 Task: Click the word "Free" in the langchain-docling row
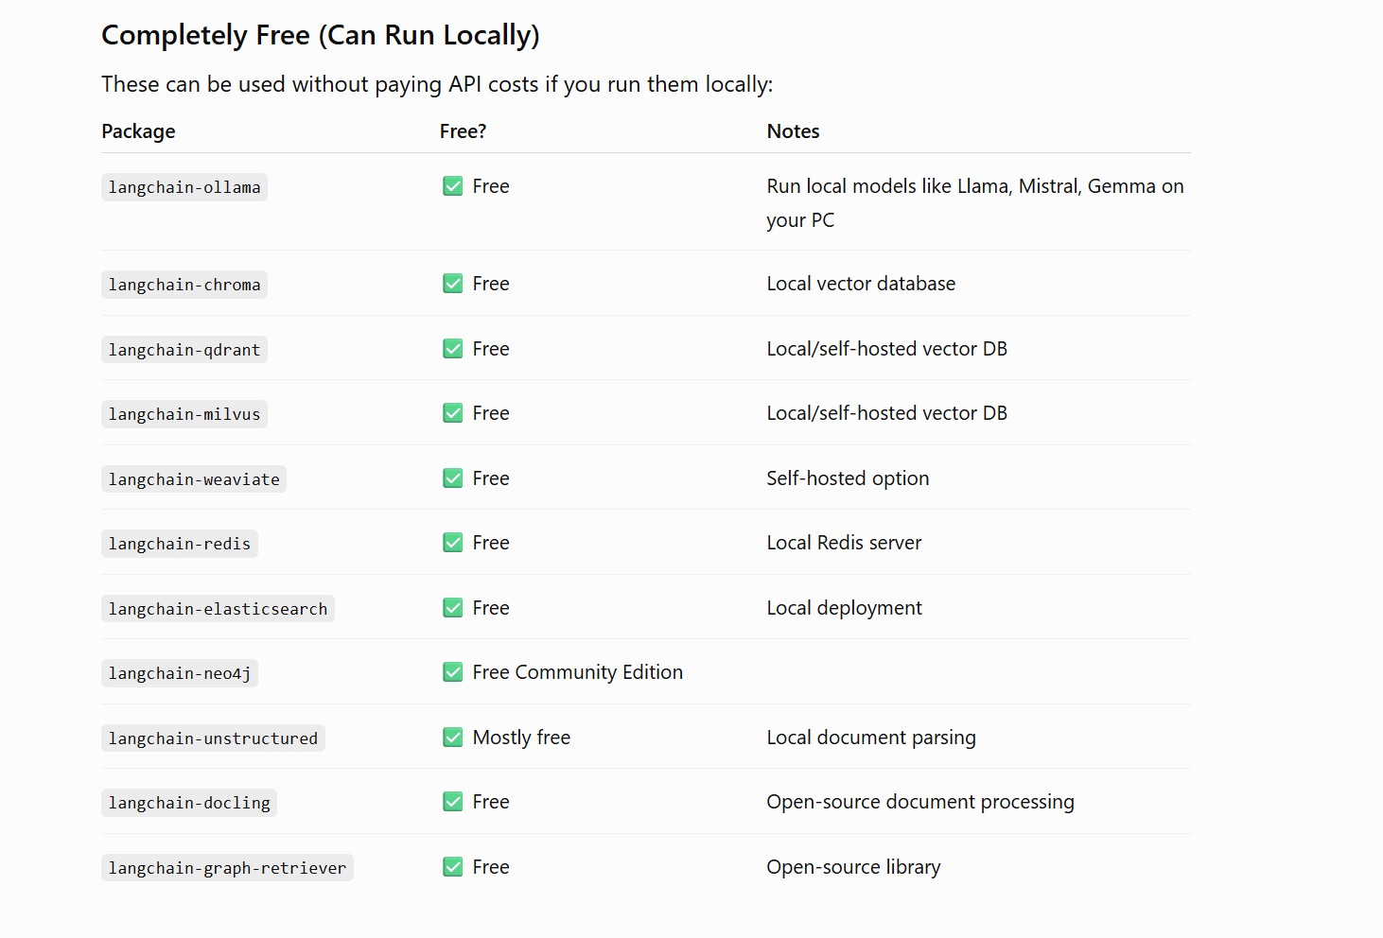[491, 802]
